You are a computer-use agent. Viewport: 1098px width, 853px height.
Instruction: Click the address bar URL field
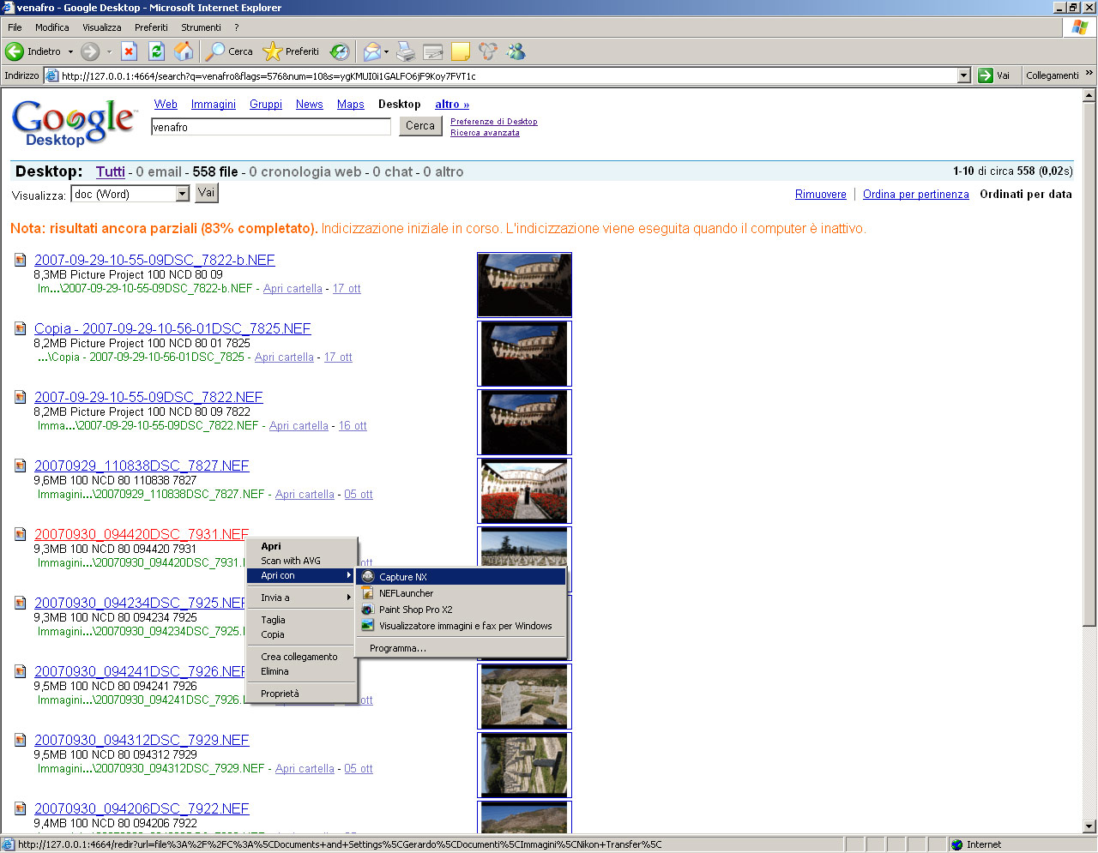506,75
